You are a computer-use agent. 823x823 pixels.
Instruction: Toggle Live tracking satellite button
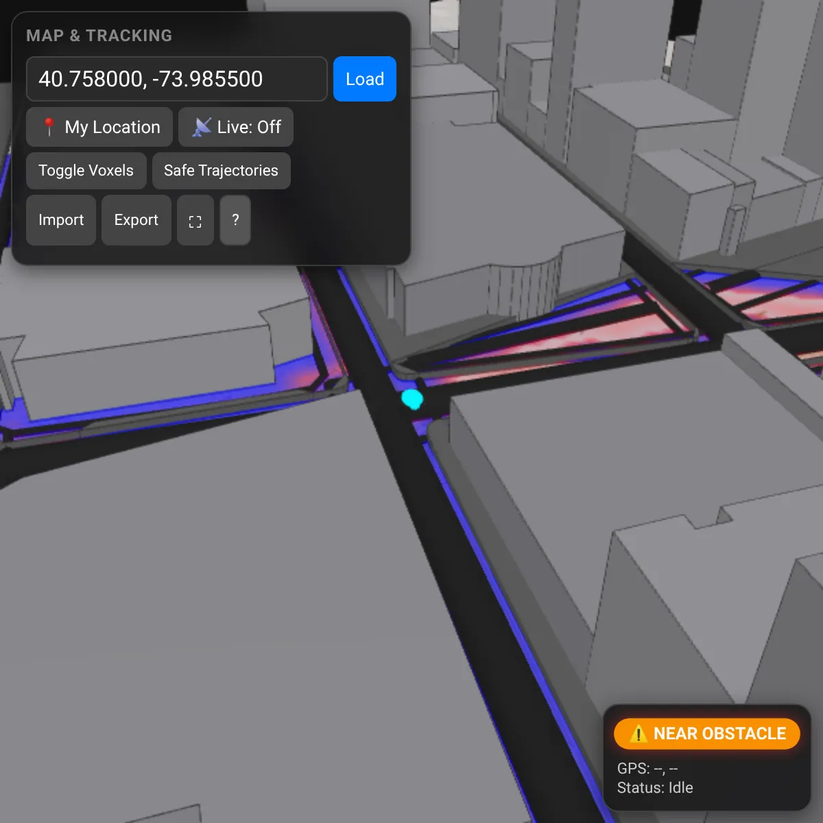click(x=236, y=127)
